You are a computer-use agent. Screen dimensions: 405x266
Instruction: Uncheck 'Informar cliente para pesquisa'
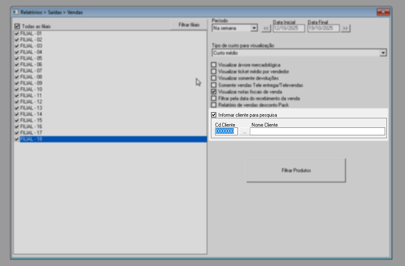213,115
